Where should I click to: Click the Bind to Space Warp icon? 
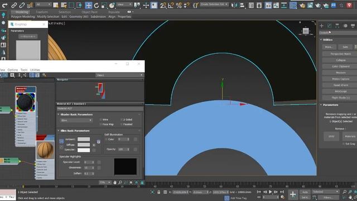tap(30, 5)
